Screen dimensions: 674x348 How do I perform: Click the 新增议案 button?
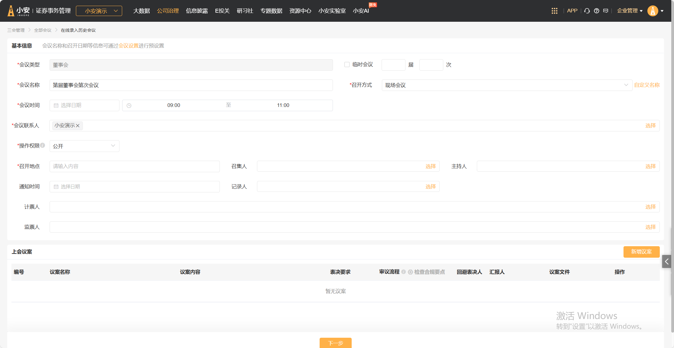point(641,252)
